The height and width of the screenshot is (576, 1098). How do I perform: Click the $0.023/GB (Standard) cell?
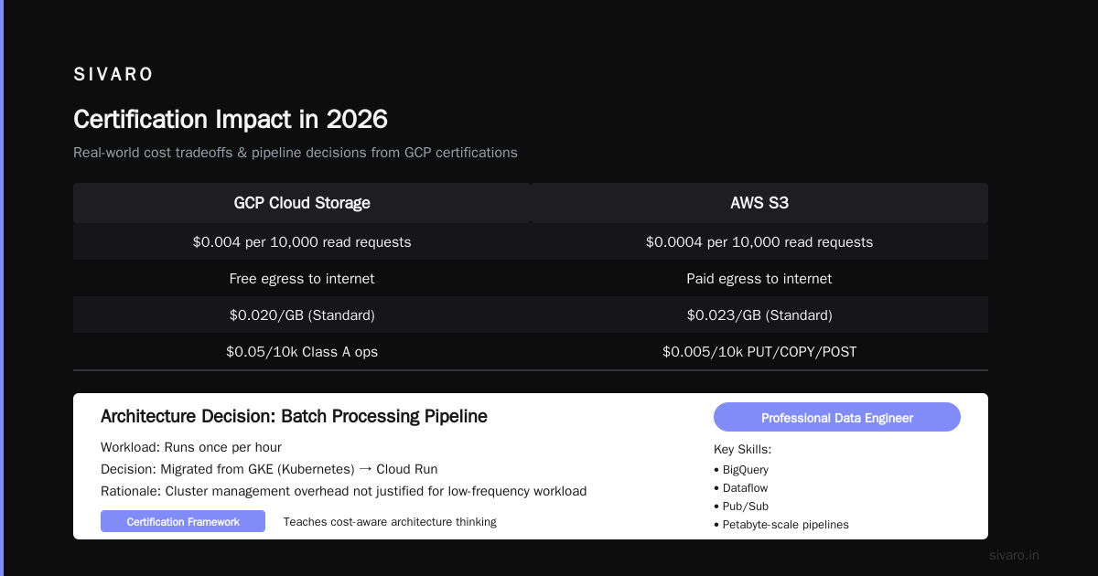coord(759,315)
